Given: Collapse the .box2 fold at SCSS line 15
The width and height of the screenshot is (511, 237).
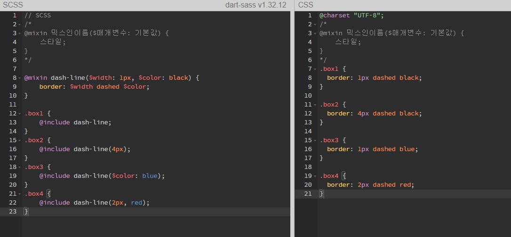Looking at the screenshot, I should click(x=20, y=140).
